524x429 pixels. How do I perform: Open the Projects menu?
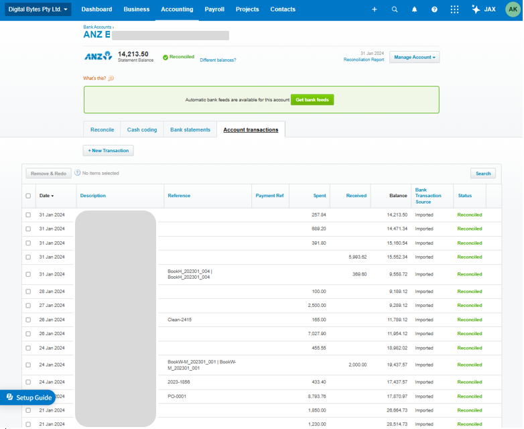(247, 9)
